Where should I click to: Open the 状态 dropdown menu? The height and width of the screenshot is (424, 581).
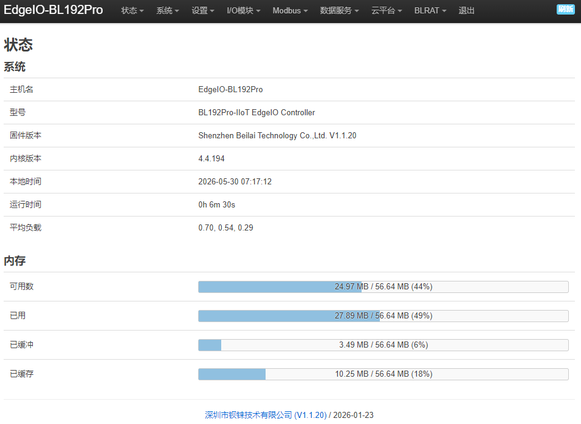(132, 11)
